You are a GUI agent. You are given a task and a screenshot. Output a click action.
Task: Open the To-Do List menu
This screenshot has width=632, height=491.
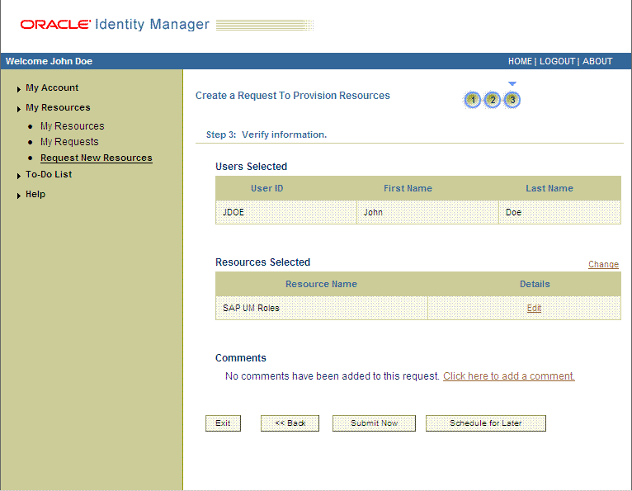pyautogui.click(x=49, y=174)
